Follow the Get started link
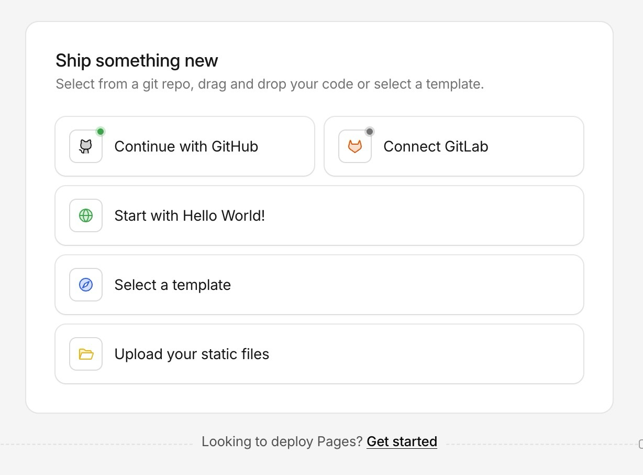Screen dimensions: 643x475 402,441
